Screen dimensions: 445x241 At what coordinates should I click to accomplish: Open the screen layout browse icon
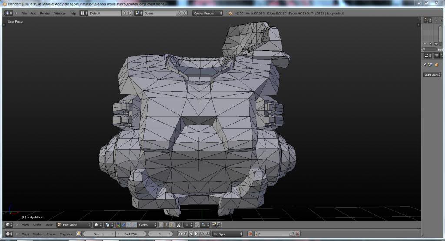point(83,13)
